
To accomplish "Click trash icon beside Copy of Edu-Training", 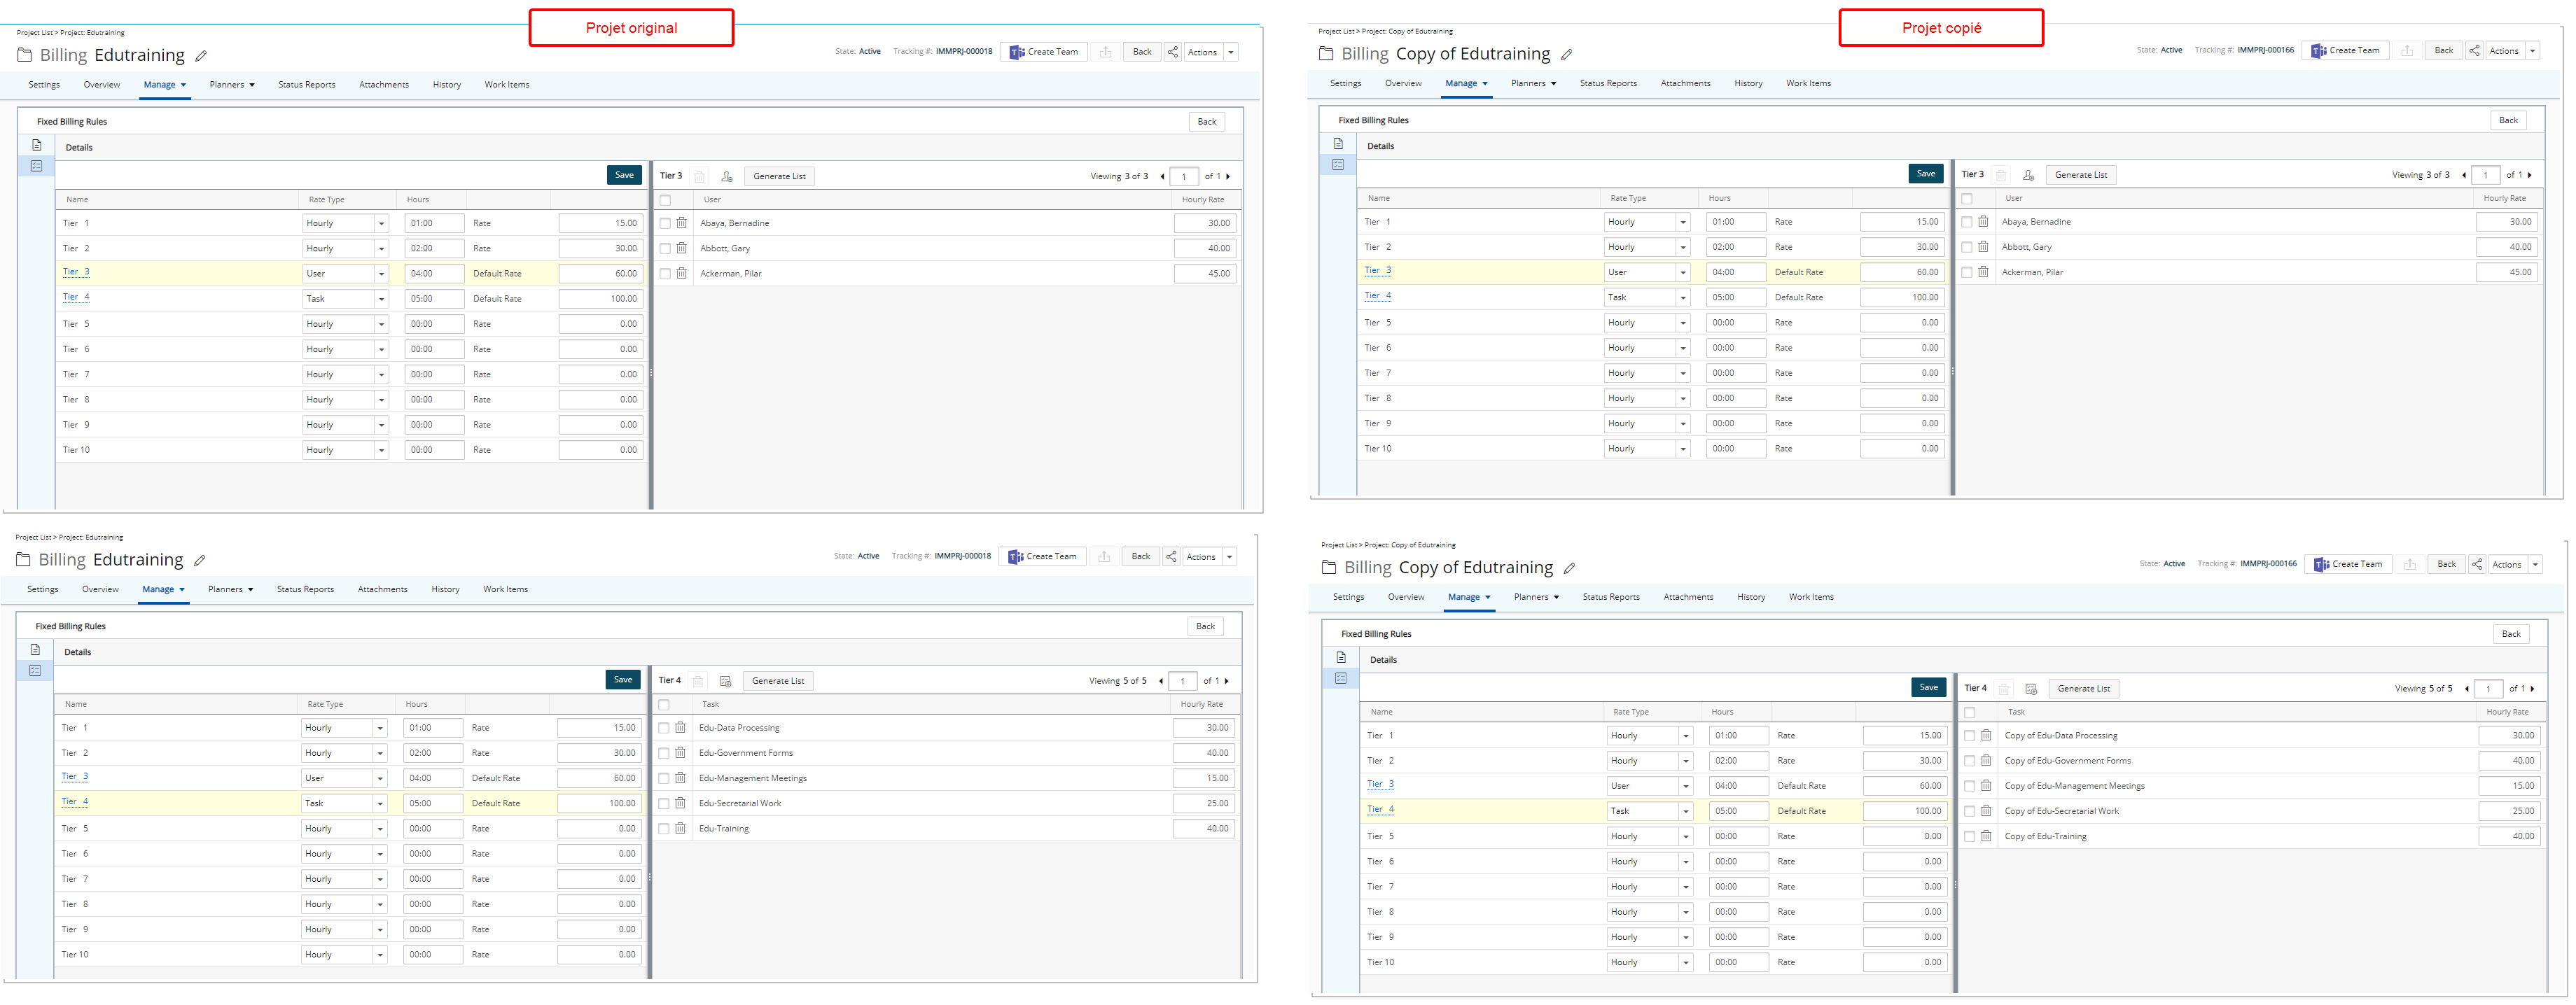I will (1986, 836).
